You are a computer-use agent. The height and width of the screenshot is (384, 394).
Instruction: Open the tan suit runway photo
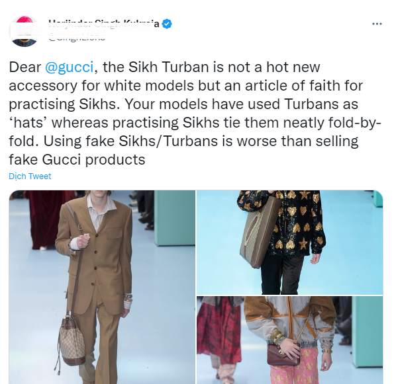(x=102, y=287)
